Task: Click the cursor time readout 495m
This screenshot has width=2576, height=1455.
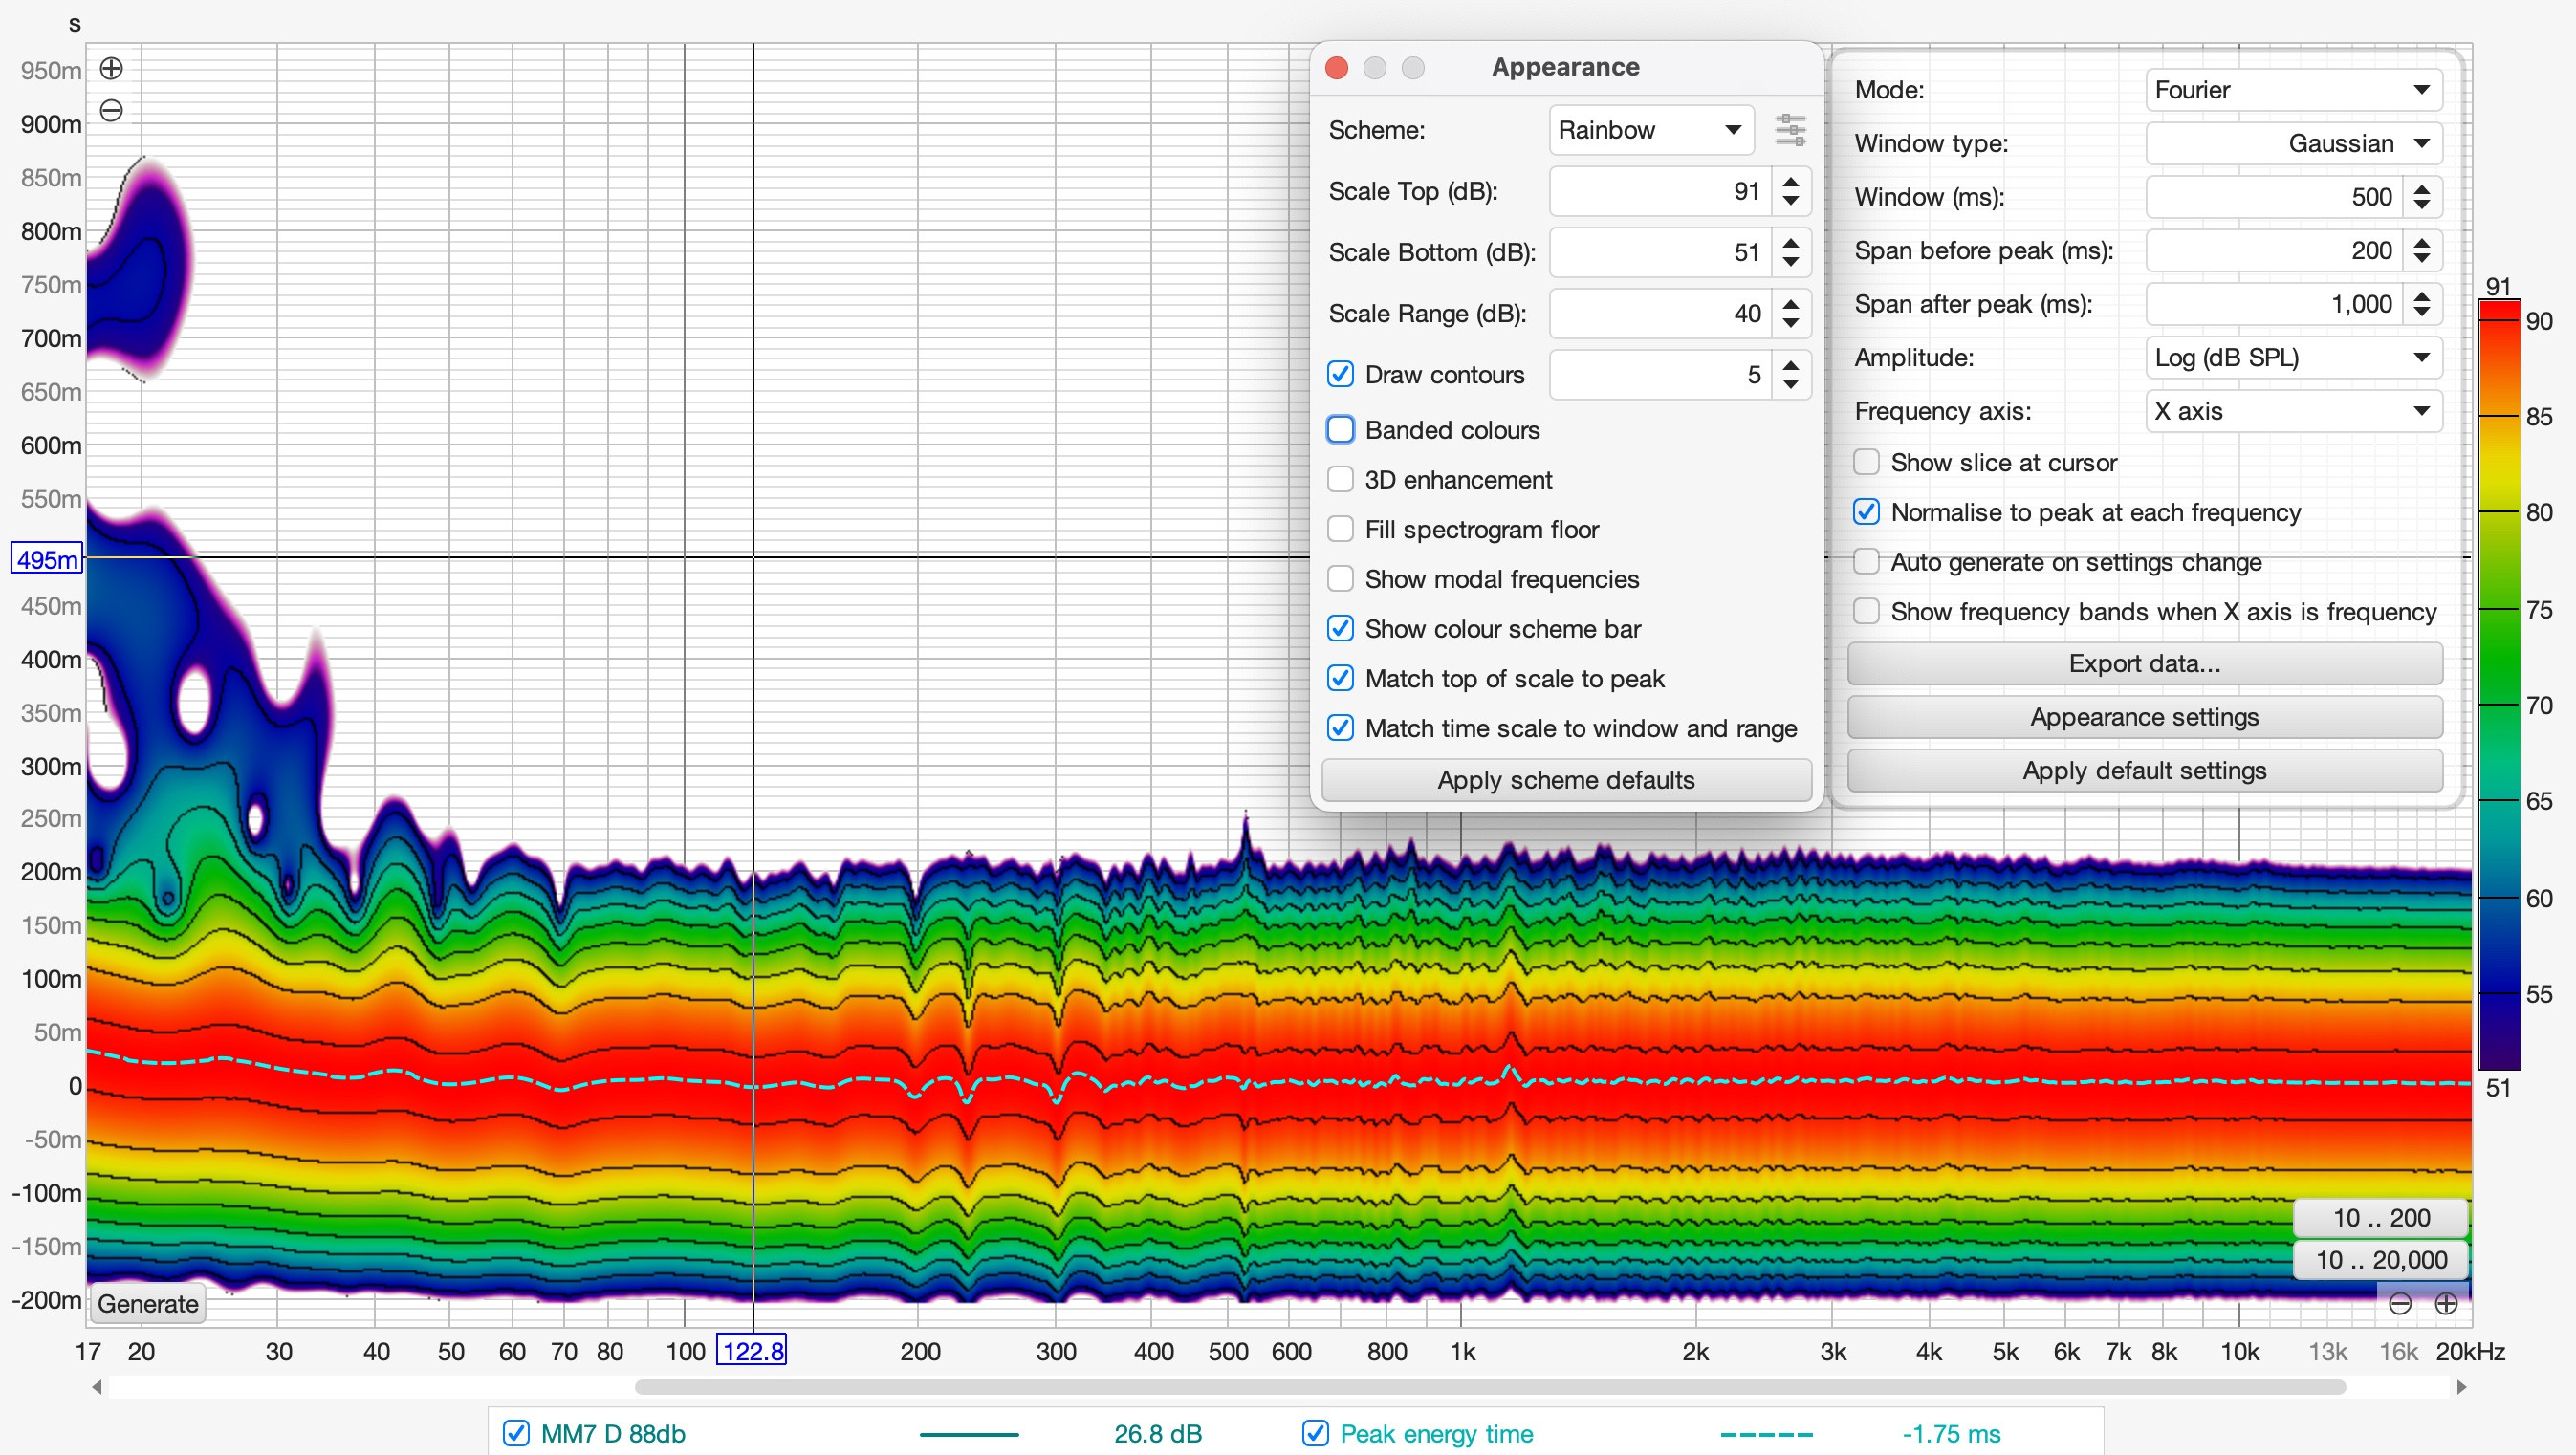Action: [x=47, y=559]
